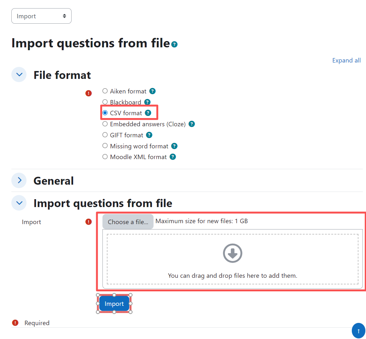Click the drag and drop upload area
This screenshot has width=366, height=339.
(x=233, y=259)
